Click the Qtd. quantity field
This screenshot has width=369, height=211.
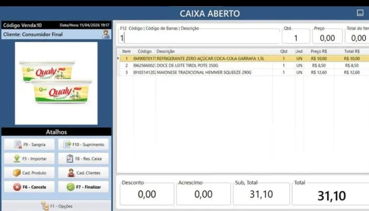[x=296, y=38]
